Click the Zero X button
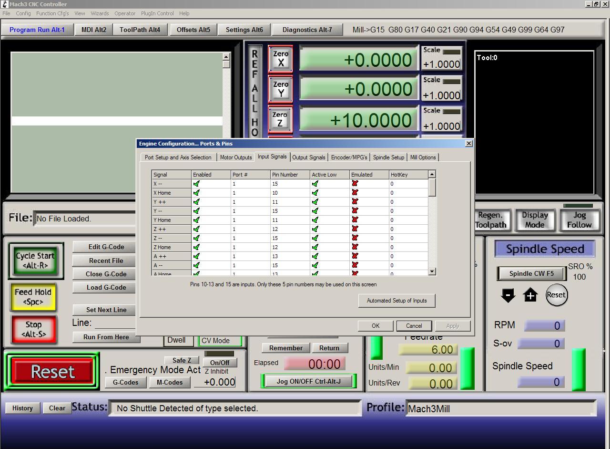Viewport: 610px width, 449px height. tap(280, 59)
